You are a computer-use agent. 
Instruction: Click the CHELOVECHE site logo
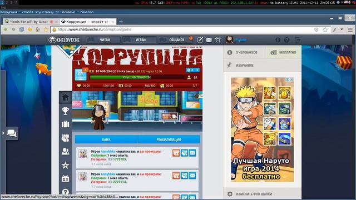point(64,40)
